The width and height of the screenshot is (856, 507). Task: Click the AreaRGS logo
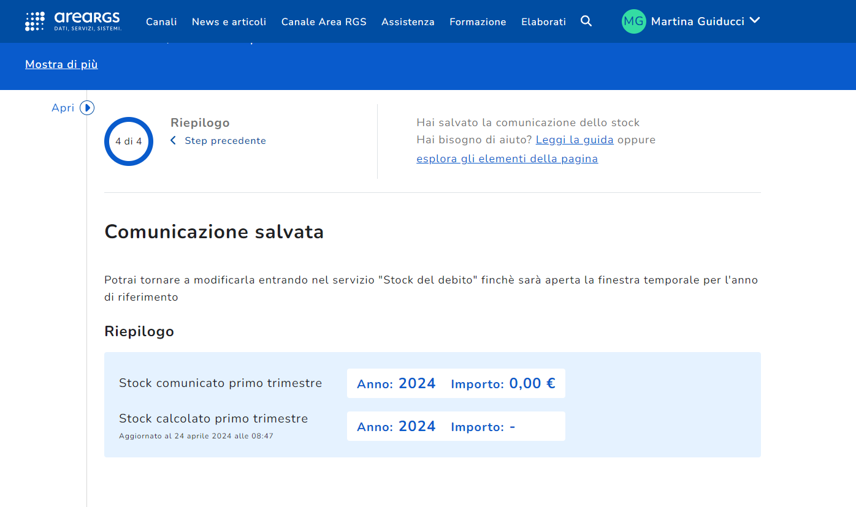[x=73, y=21]
